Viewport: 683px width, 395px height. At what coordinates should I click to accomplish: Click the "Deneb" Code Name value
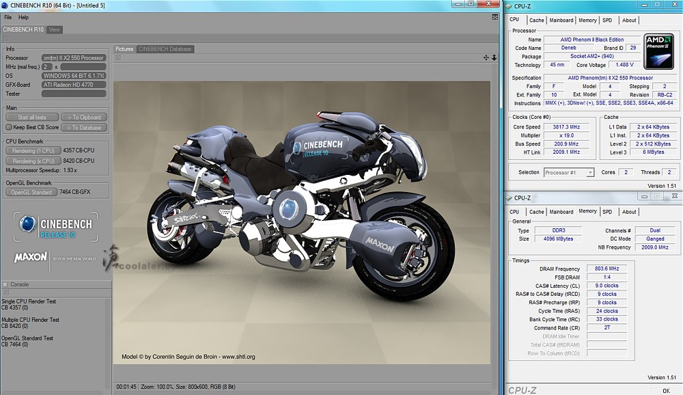point(568,48)
